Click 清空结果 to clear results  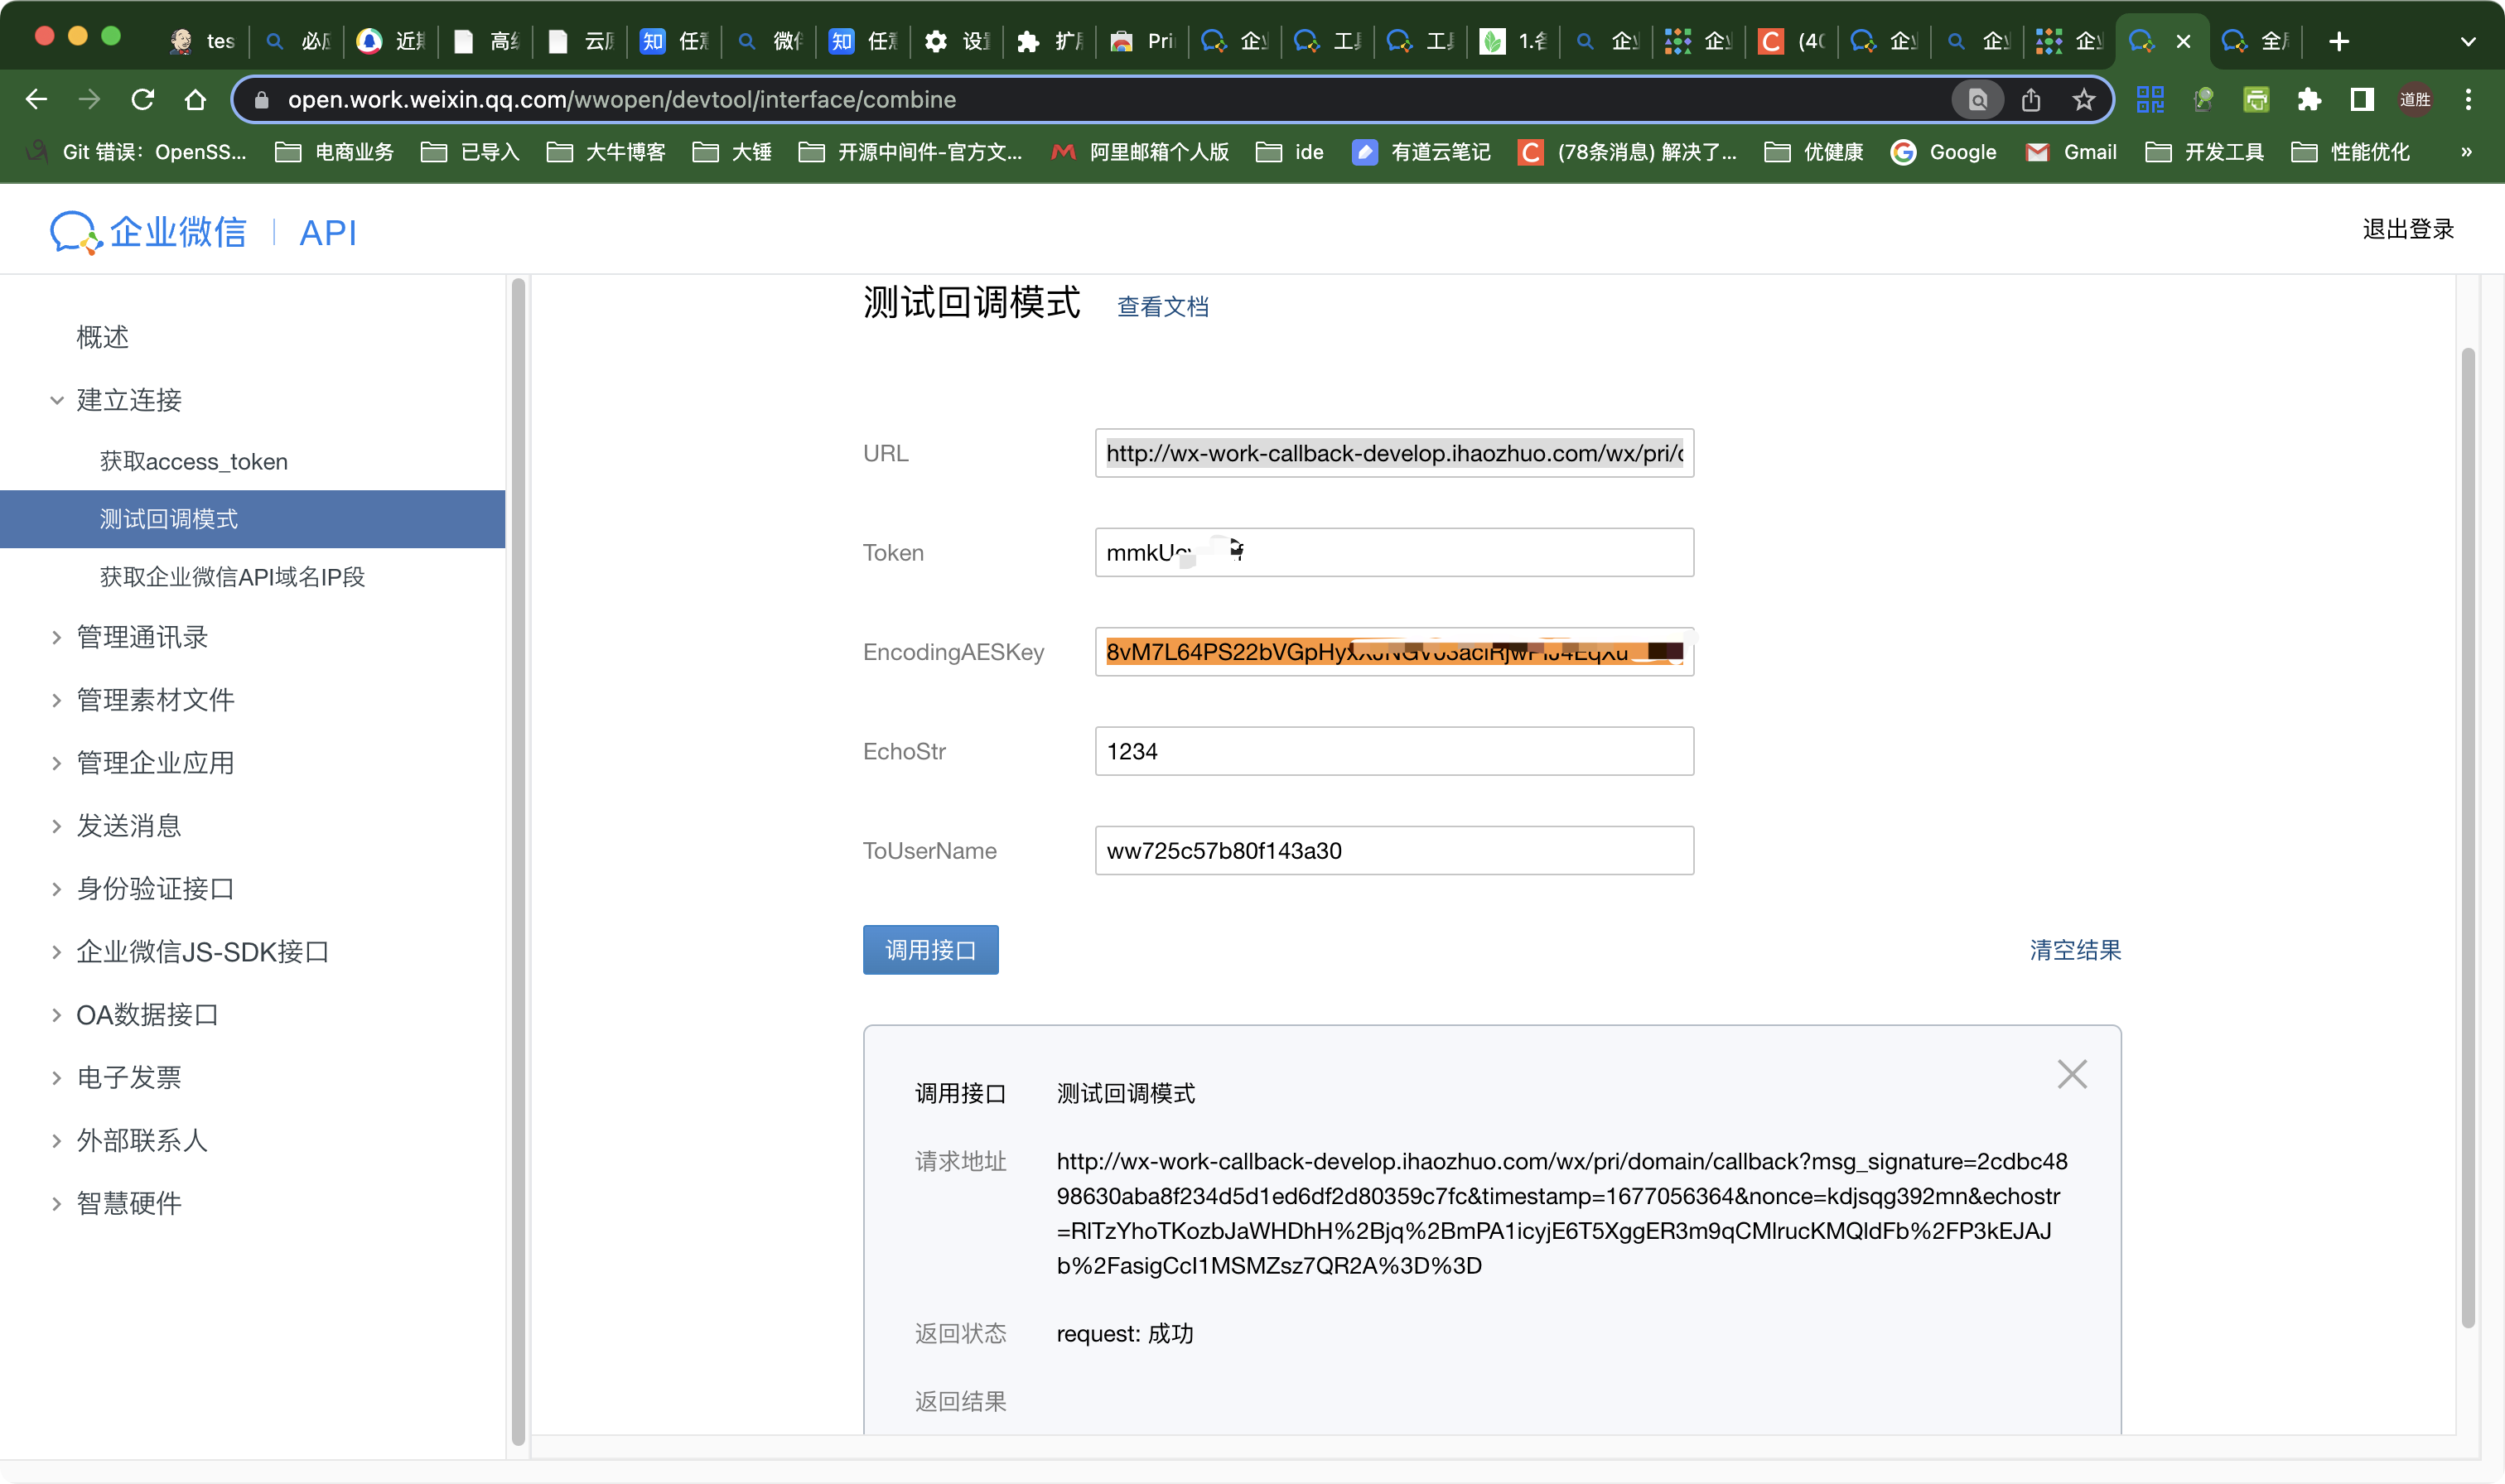coord(2075,950)
